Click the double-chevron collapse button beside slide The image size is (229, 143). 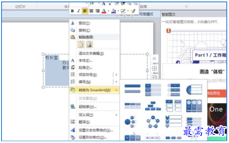pyautogui.click(x=154, y=59)
